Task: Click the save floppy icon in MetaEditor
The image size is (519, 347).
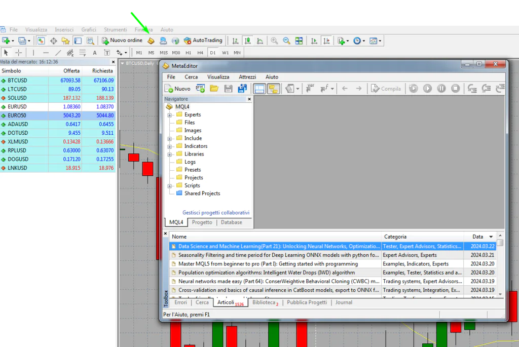Action: [x=228, y=89]
